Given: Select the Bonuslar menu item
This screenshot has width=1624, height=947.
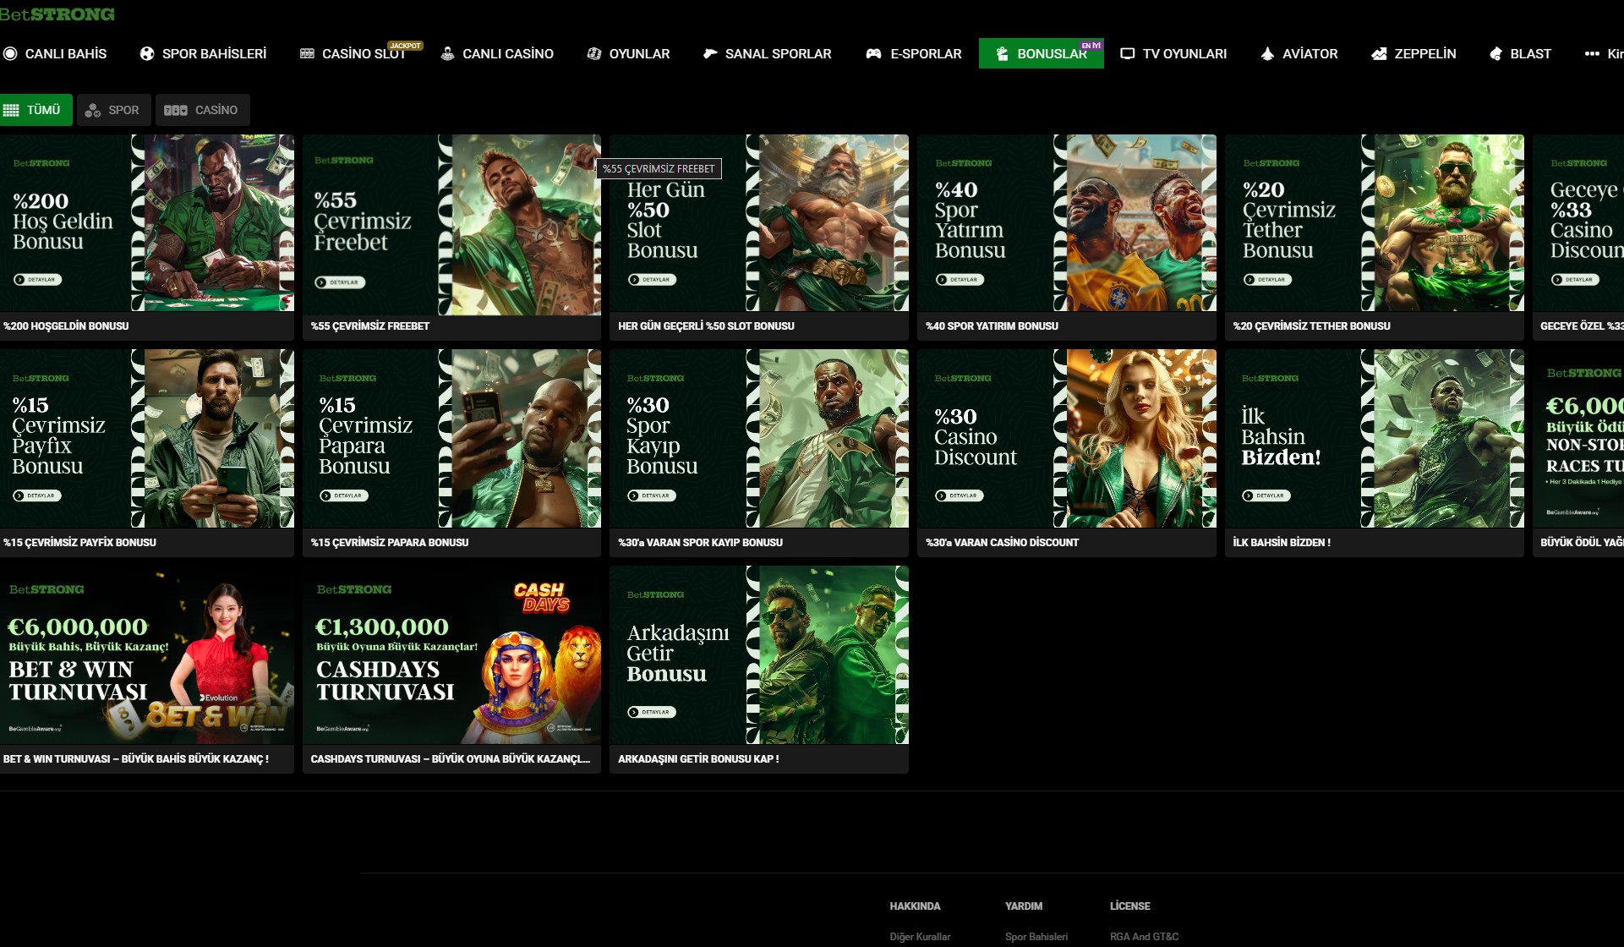Looking at the screenshot, I should 1042,53.
